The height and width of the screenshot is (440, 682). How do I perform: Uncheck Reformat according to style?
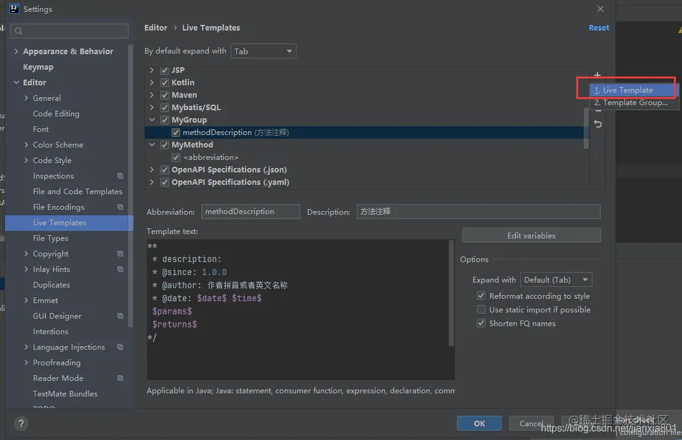pyautogui.click(x=481, y=296)
